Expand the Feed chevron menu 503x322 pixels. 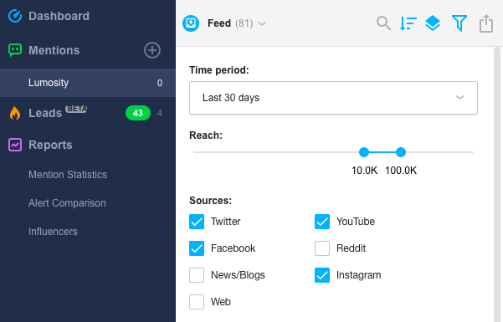[x=262, y=23]
